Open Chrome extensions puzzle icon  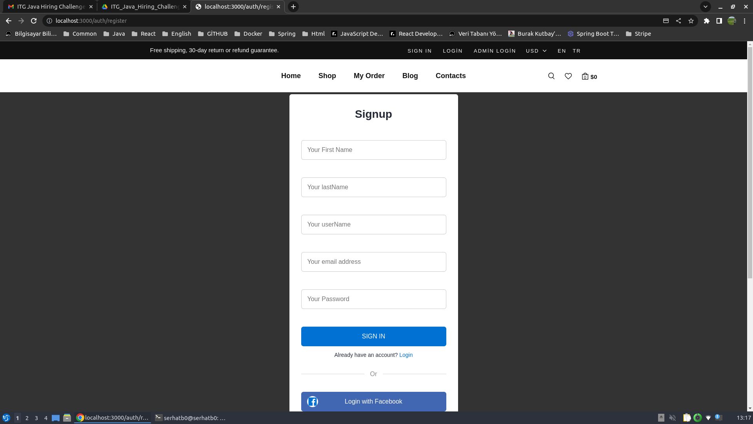click(x=706, y=21)
